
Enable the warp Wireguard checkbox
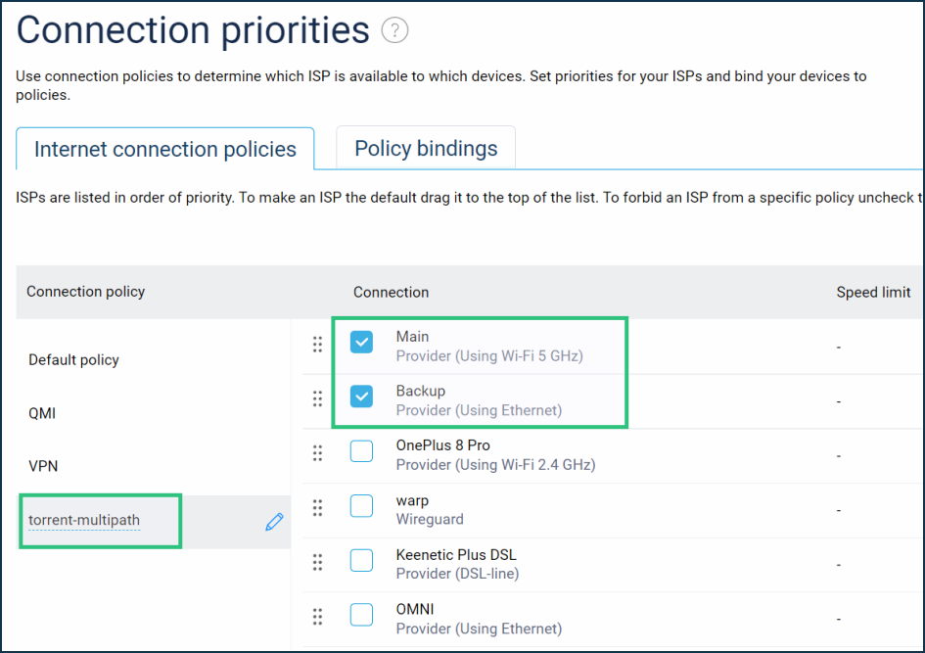click(x=361, y=505)
